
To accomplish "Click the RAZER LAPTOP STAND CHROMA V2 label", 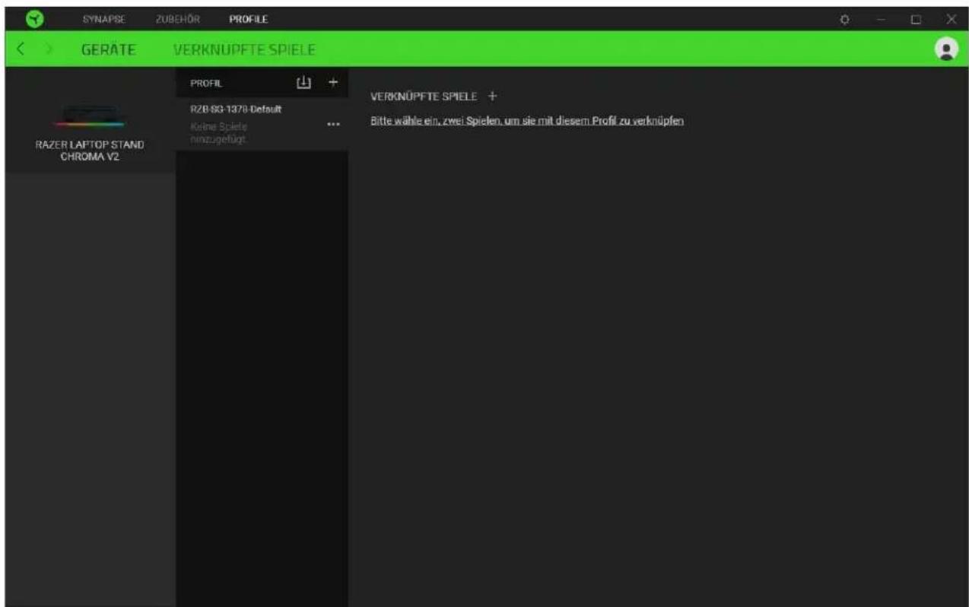I will (91, 151).
